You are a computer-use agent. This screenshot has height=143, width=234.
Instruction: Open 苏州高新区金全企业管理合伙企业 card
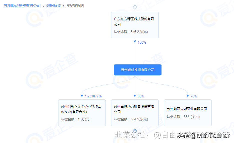tap(82, 113)
